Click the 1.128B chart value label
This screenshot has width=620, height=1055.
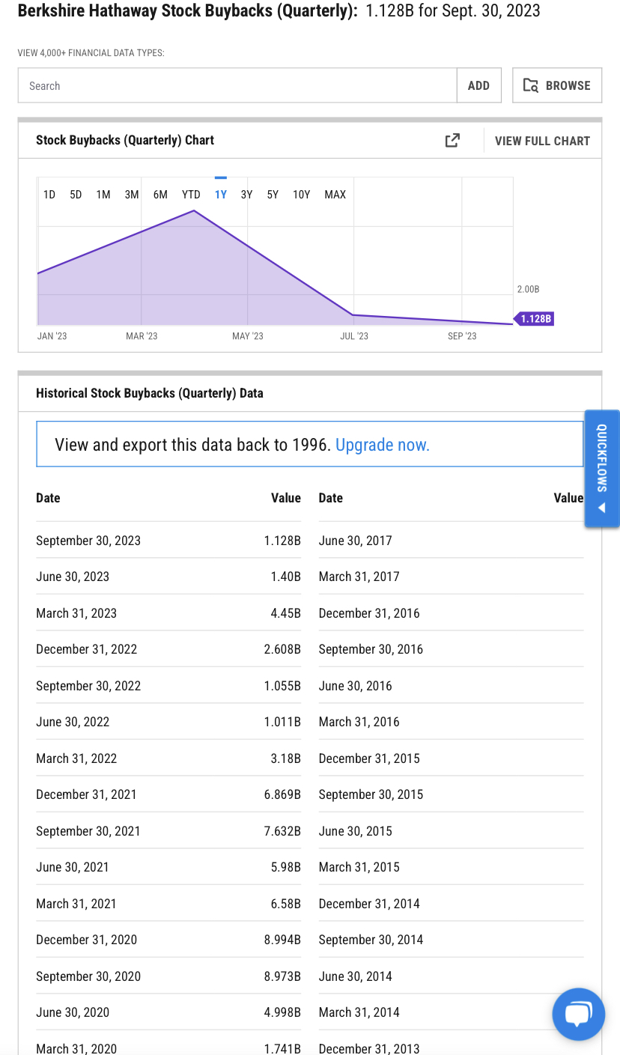coord(535,319)
